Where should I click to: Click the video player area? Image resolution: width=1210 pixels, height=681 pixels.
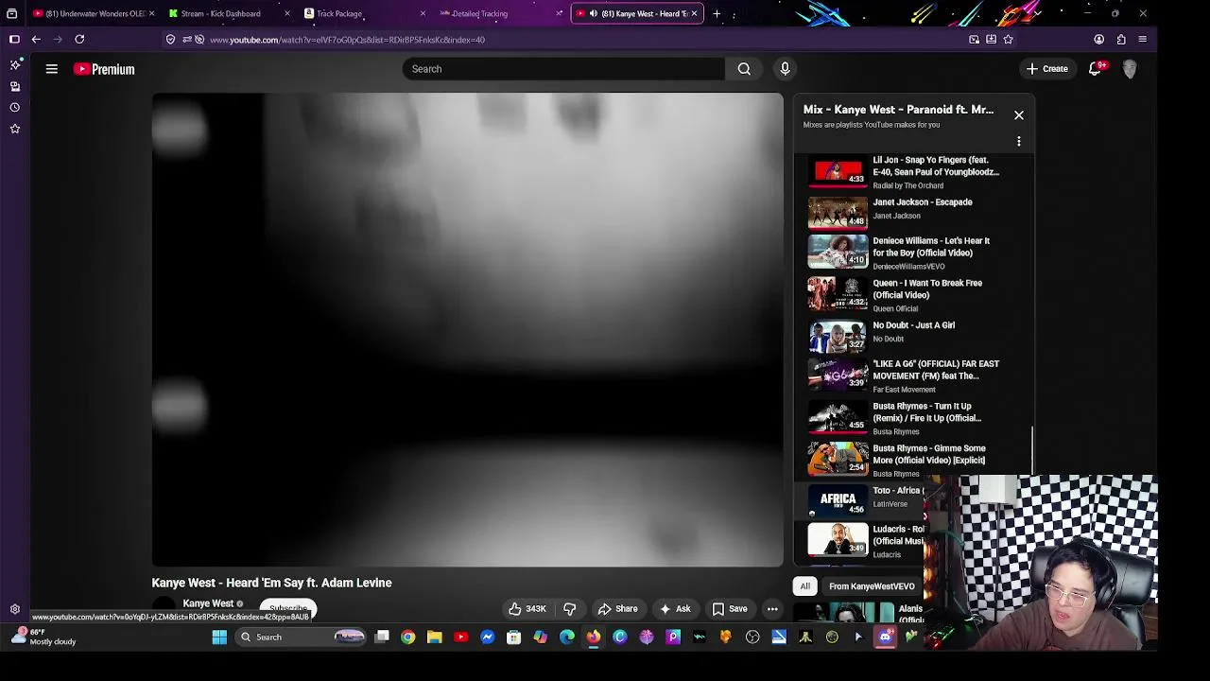click(468, 329)
